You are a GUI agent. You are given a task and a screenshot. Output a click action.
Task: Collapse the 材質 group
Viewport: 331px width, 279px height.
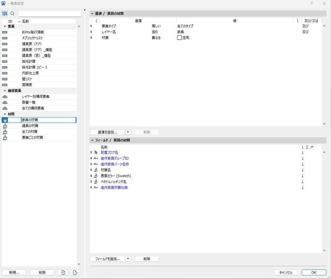[5, 114]
